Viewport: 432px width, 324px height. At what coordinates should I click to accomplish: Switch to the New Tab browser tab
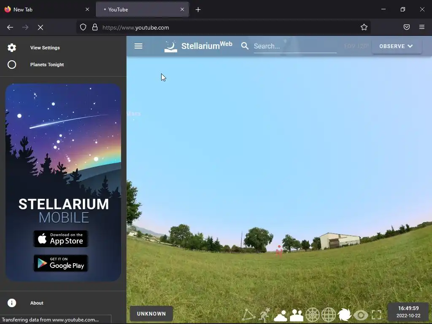point(47,9)
